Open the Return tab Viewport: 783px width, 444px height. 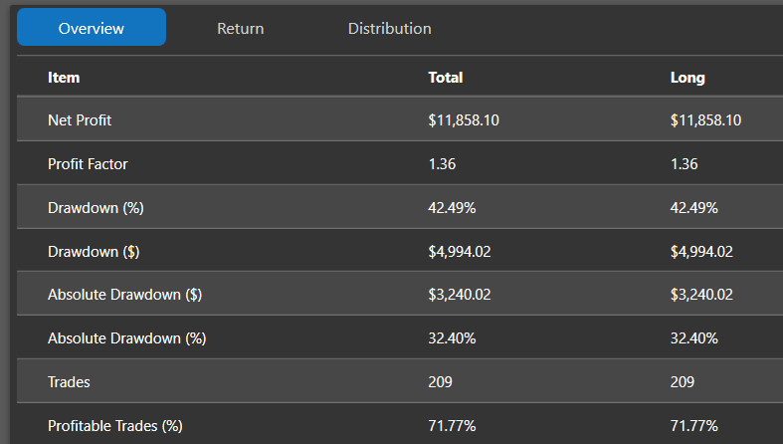pyautogui.click(x=240, y=29)
